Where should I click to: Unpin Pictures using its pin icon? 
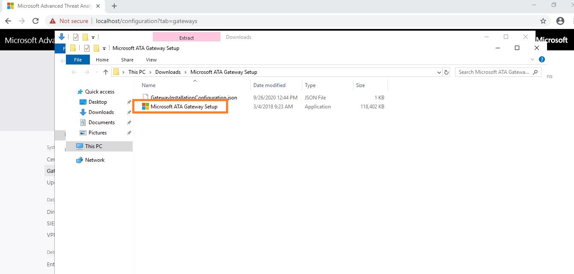pyautogui.click(x=129, y=133)
